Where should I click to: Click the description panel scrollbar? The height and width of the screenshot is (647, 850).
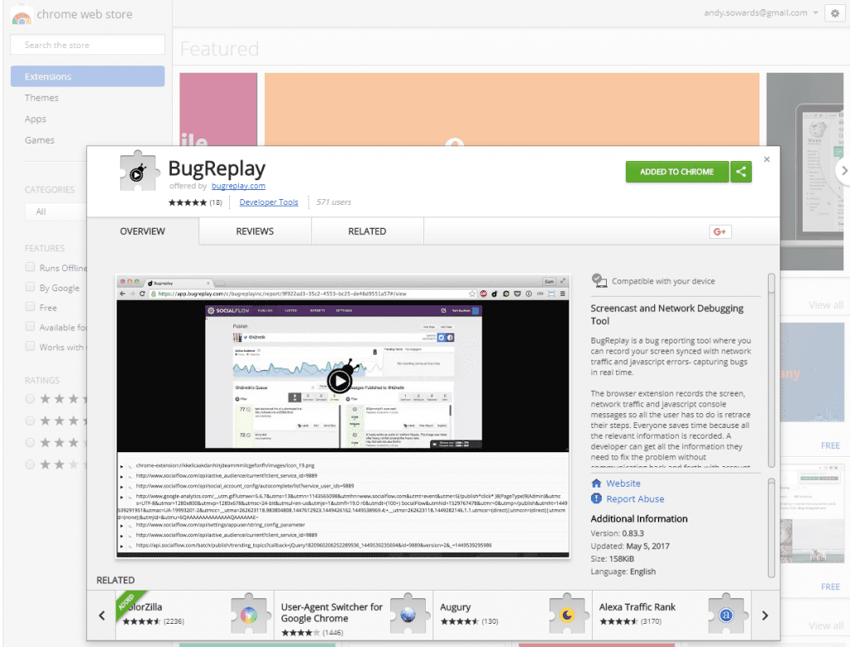[x=771, y=370]
